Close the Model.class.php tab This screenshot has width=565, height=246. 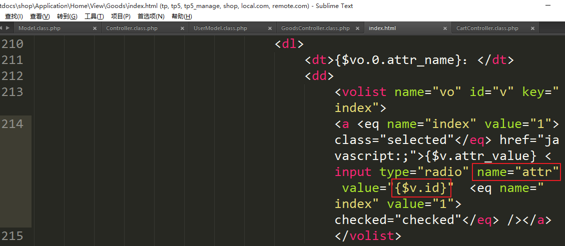[95, 28]
